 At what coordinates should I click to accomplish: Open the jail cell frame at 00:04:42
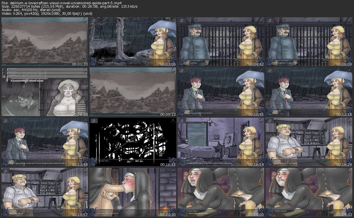(221, 42)
